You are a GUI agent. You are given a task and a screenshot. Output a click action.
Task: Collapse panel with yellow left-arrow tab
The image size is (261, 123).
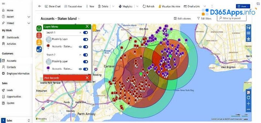tap(94, 28)
